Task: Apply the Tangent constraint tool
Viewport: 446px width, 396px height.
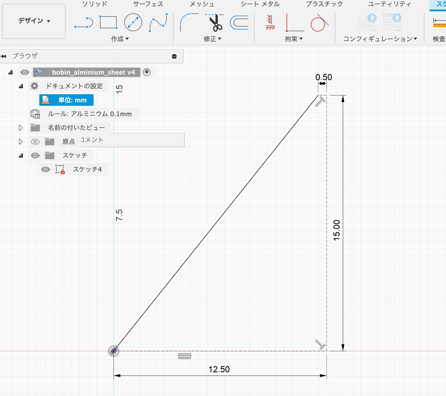Action: click(x=319, y=23)
